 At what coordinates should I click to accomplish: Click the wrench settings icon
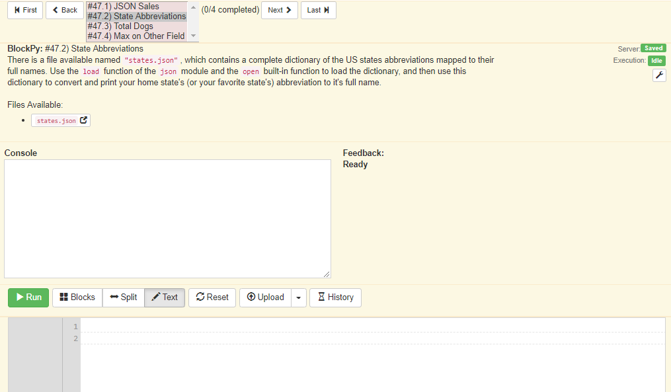(658, 75)
